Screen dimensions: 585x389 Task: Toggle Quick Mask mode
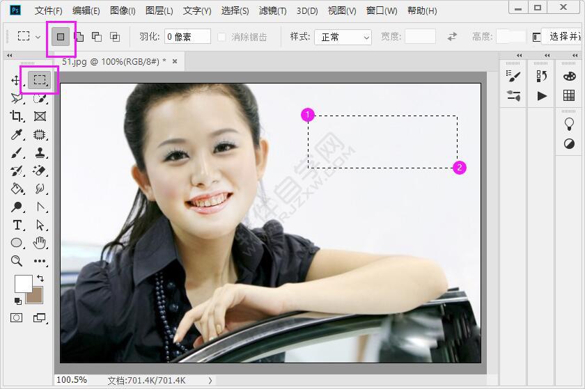point(17,318)
